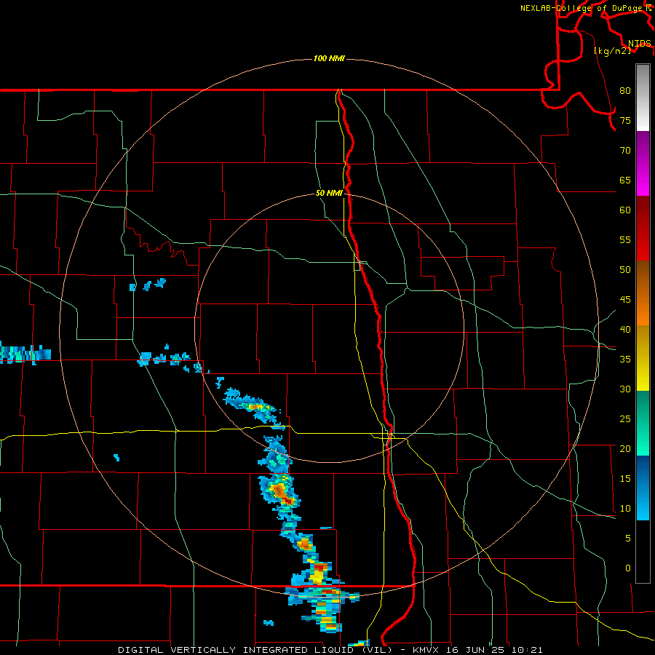The height and width of the screenshot is (655, 655).
Task: Click the 50 scale value on color bar
Action: tap(625, 269)
